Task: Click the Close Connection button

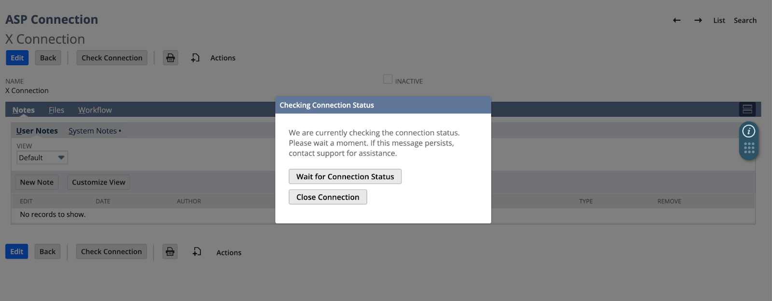Action: pos(328,197)
